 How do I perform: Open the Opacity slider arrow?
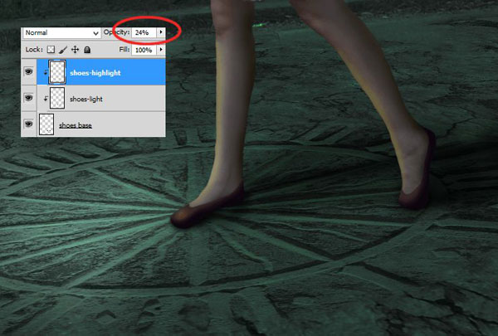(x=161, y=32)
